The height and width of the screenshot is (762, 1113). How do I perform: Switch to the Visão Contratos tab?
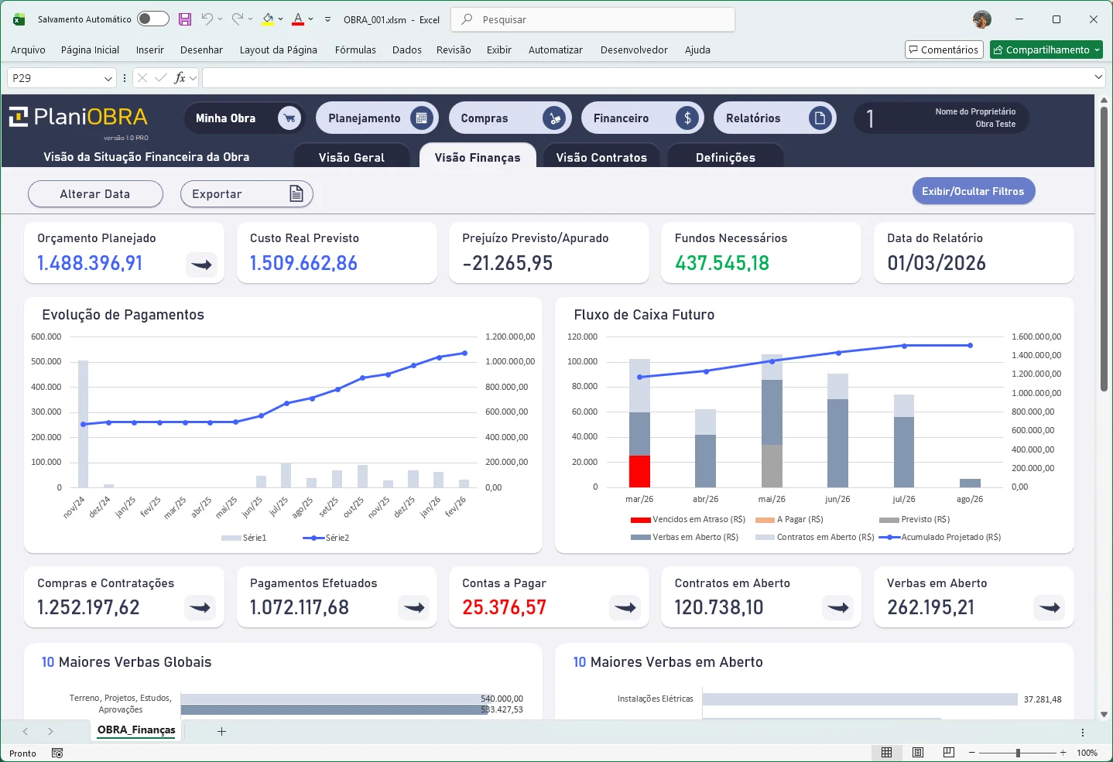601,156
